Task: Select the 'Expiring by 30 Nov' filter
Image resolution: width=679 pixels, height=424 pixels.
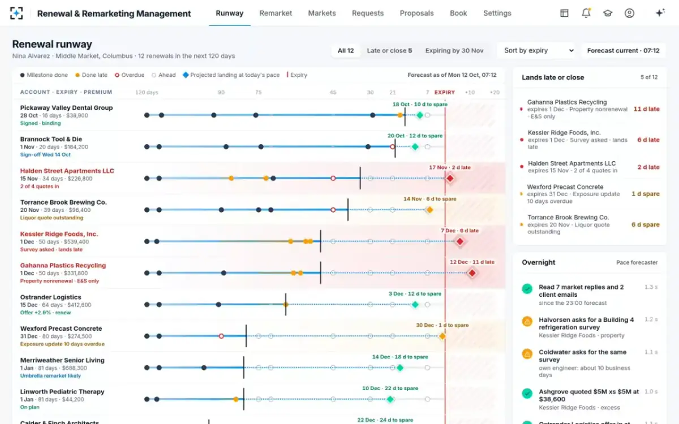Action: tap(454, 50)
